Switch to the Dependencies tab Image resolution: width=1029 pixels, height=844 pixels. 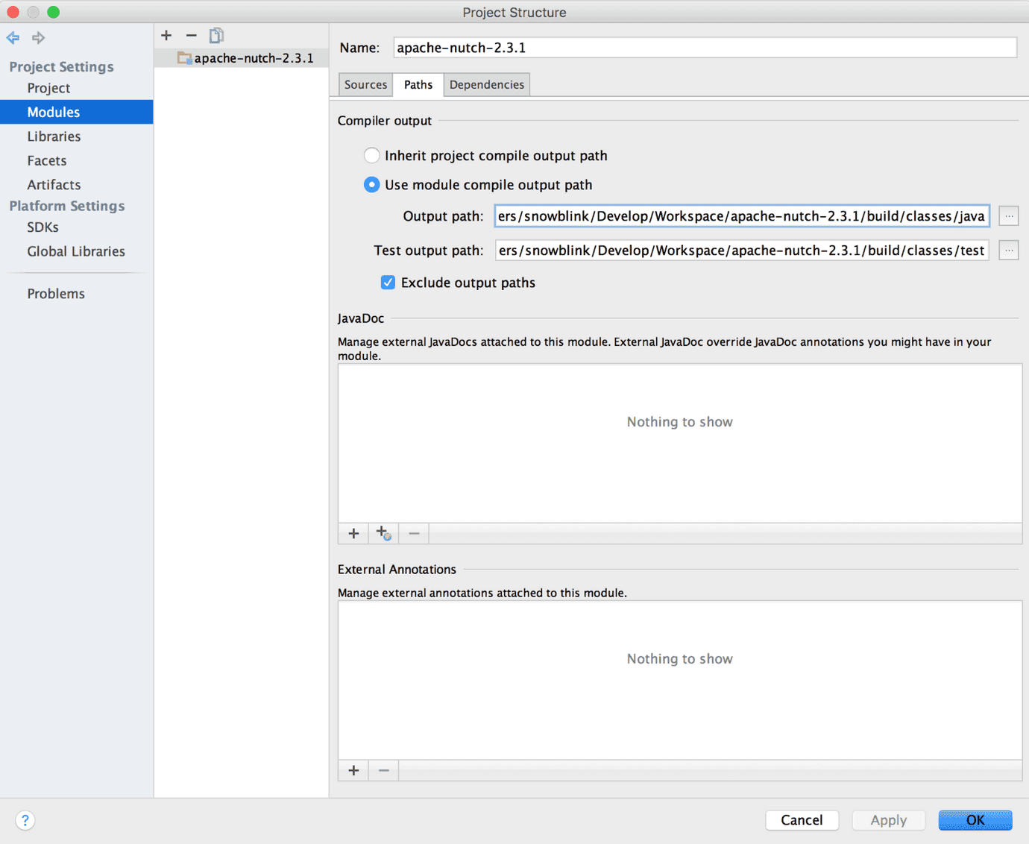click(x=486, y=84)
